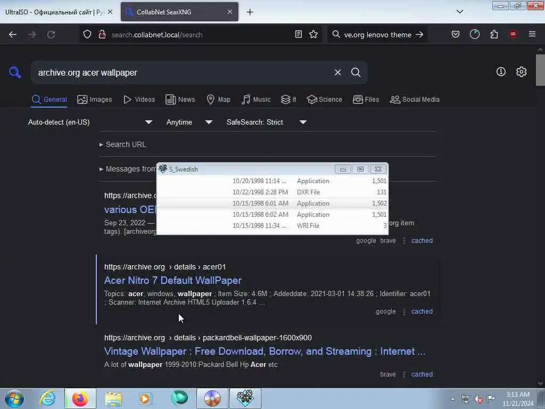Screen dimensions: 545x409
Task: Click the insecure padlock icon
Action: point(102,35)
